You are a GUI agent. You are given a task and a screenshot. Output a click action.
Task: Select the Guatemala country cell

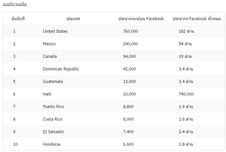(53, 81)
